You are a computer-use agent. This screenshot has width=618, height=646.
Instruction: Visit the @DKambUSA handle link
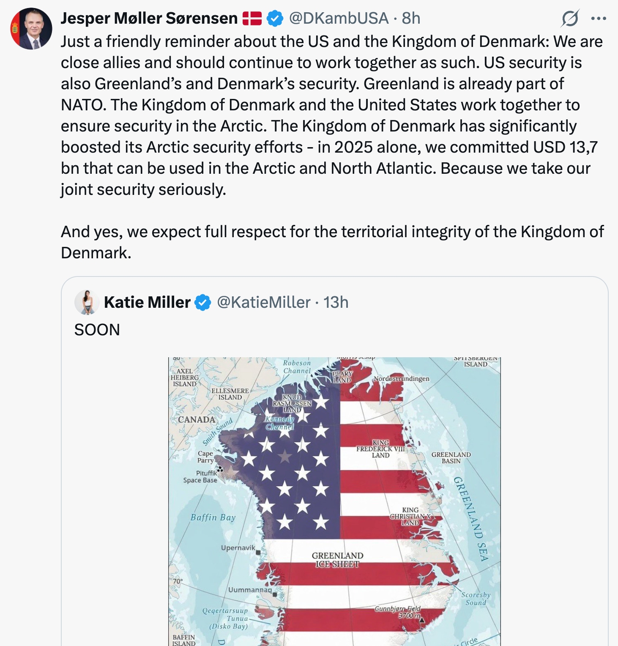(x=339, y=18)
